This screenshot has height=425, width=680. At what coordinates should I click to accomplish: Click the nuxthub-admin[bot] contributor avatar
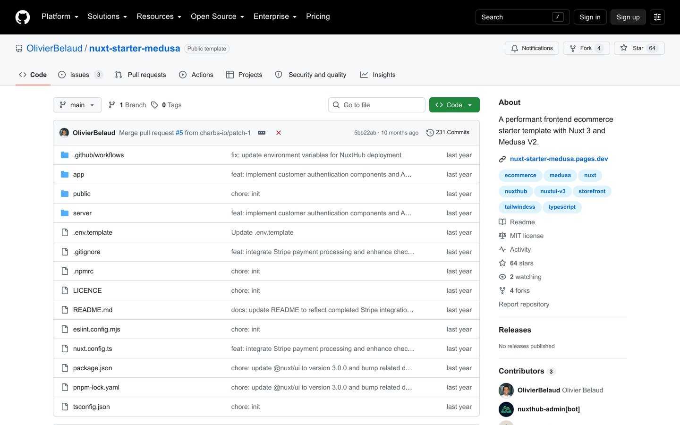(506, 409)
